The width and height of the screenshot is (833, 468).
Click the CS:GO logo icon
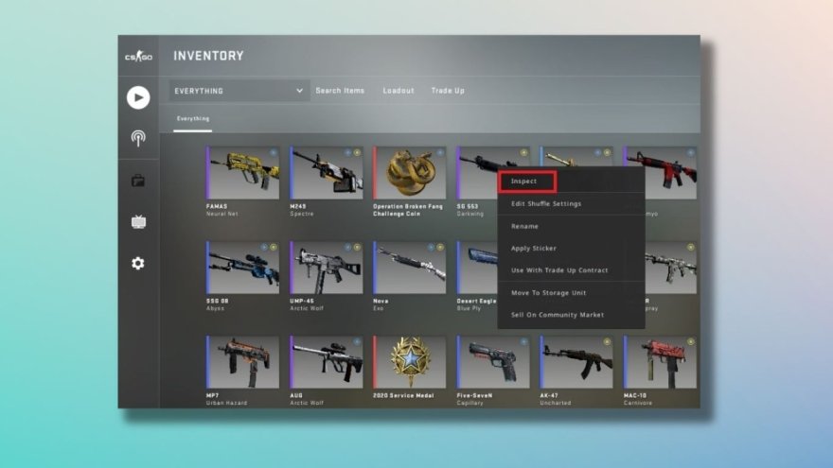coord(138,56)
